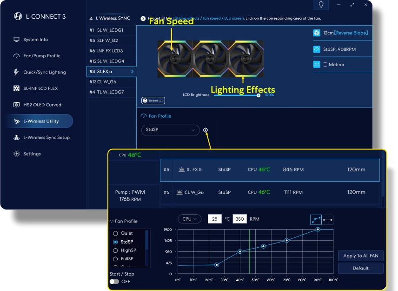Click the SL FX 5 row fan icon
Screen dimensions: 398x291
181,169
